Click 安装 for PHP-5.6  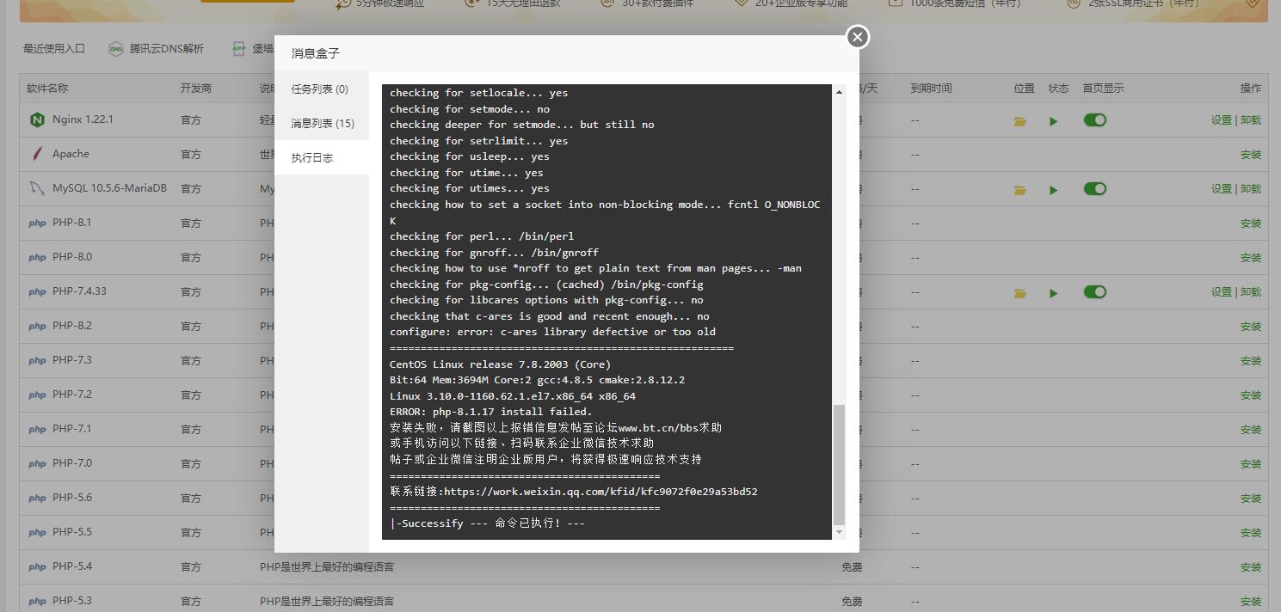1251,499
